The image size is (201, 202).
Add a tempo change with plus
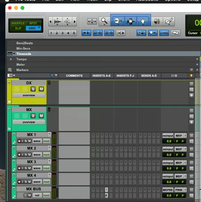click(x=197, y=59)
